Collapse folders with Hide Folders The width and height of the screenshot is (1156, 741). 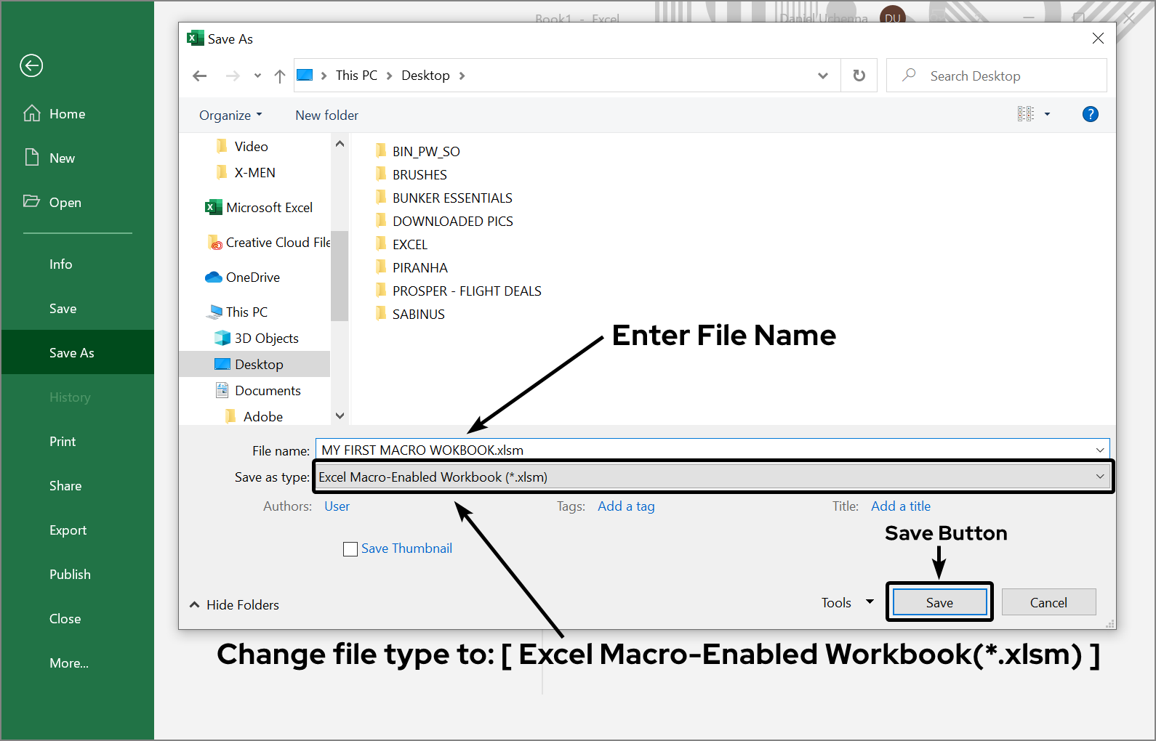pos(235,605)
